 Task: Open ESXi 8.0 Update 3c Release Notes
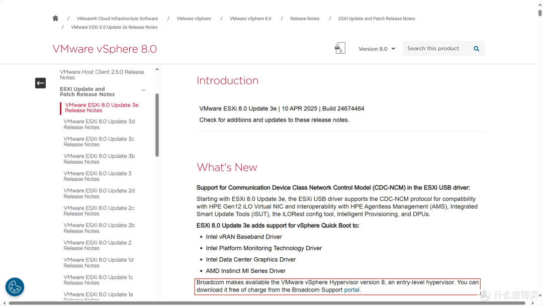[x=99, y=142]
